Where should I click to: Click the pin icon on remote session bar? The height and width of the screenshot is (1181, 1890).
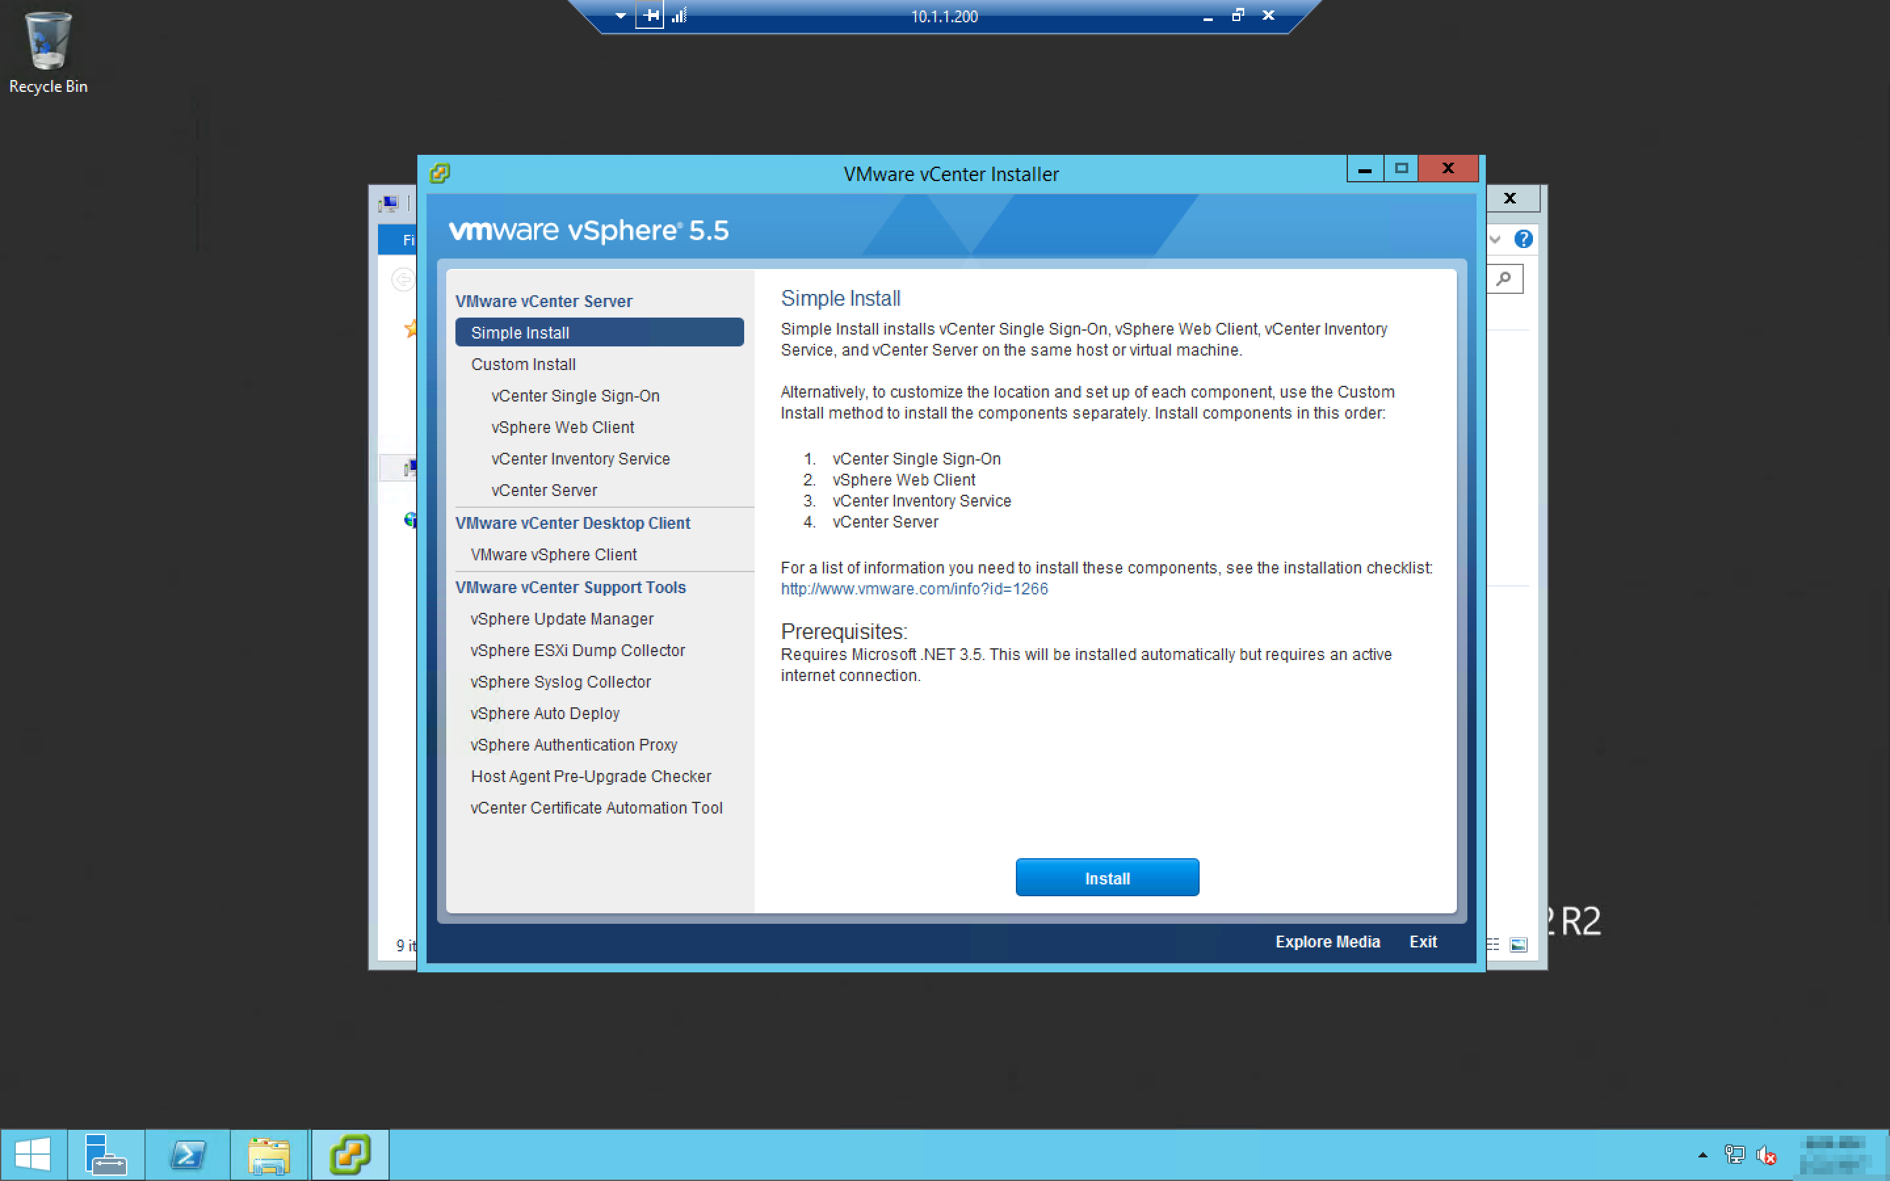coord(649,15)
